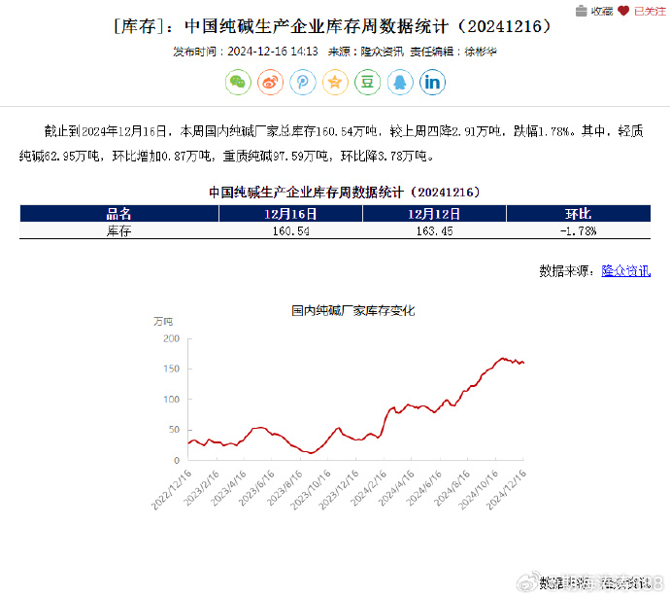Share to Douban icon
670x598 pixels.
point(367,82)
